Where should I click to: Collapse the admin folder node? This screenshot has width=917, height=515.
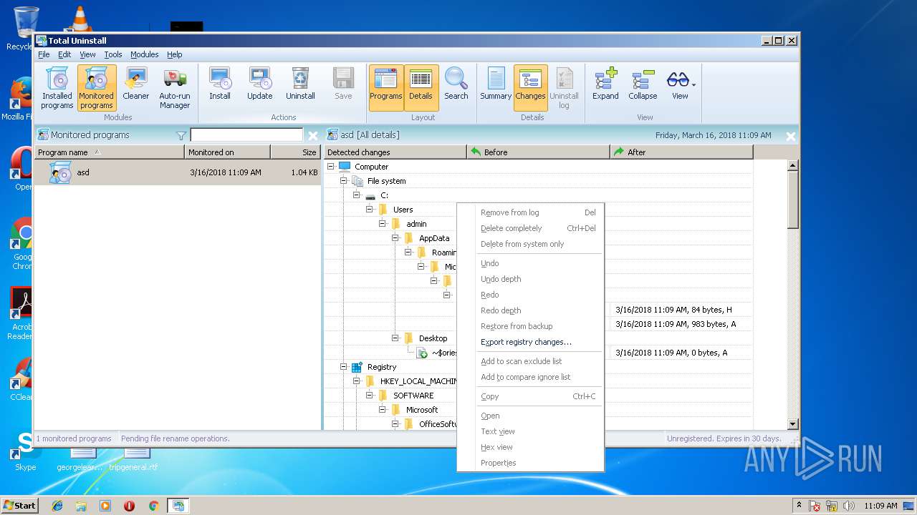[383, 224]
